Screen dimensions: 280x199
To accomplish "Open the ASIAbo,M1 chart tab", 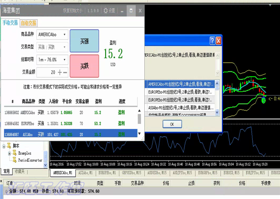I will coord(85,173).
